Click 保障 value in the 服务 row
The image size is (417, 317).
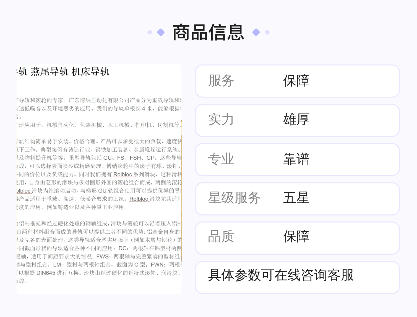coord(296,81)
